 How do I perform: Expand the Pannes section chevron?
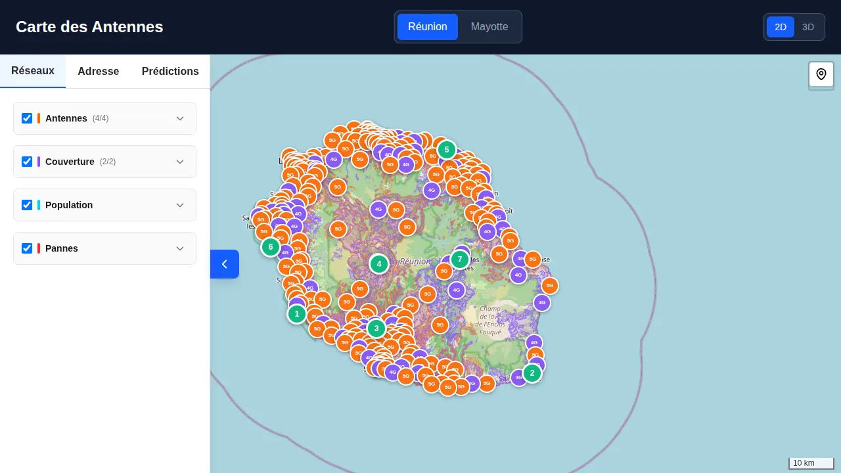pyautogui.click(x=180, y=248)
